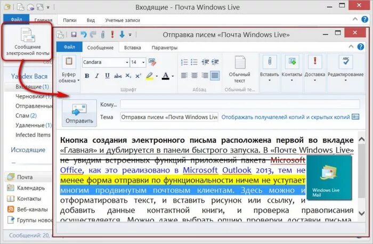
Task: Set low priority with blue down arrow
Action: pyautogui.click(x=122, y=35)
